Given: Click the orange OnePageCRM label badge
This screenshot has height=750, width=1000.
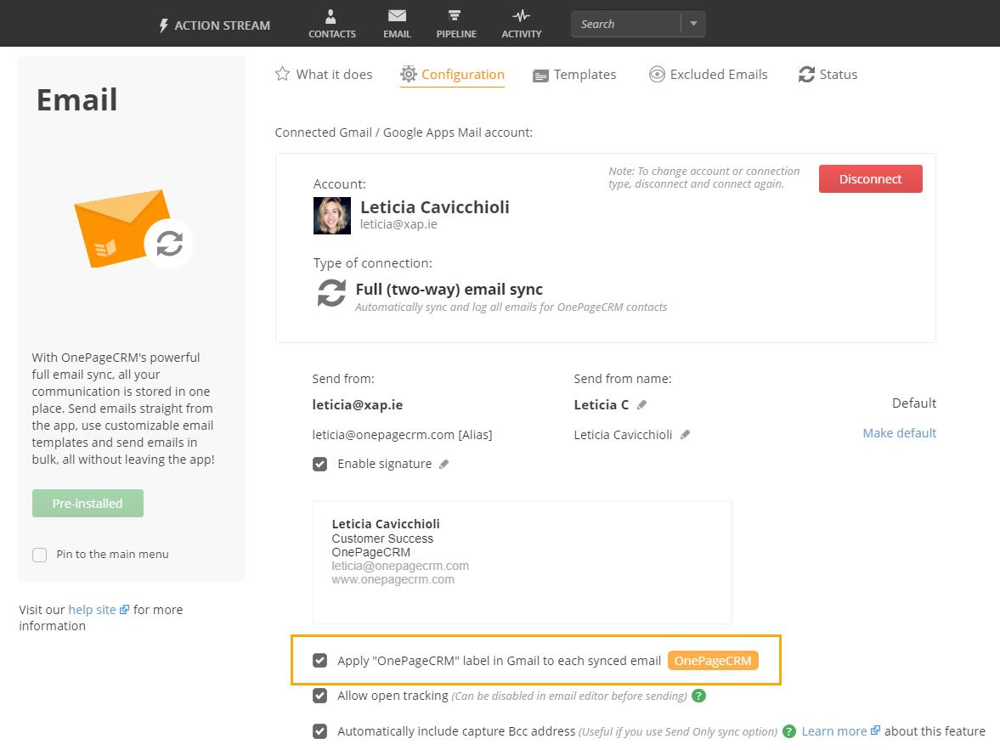Looking at the screenshot, I should point(713,661).
